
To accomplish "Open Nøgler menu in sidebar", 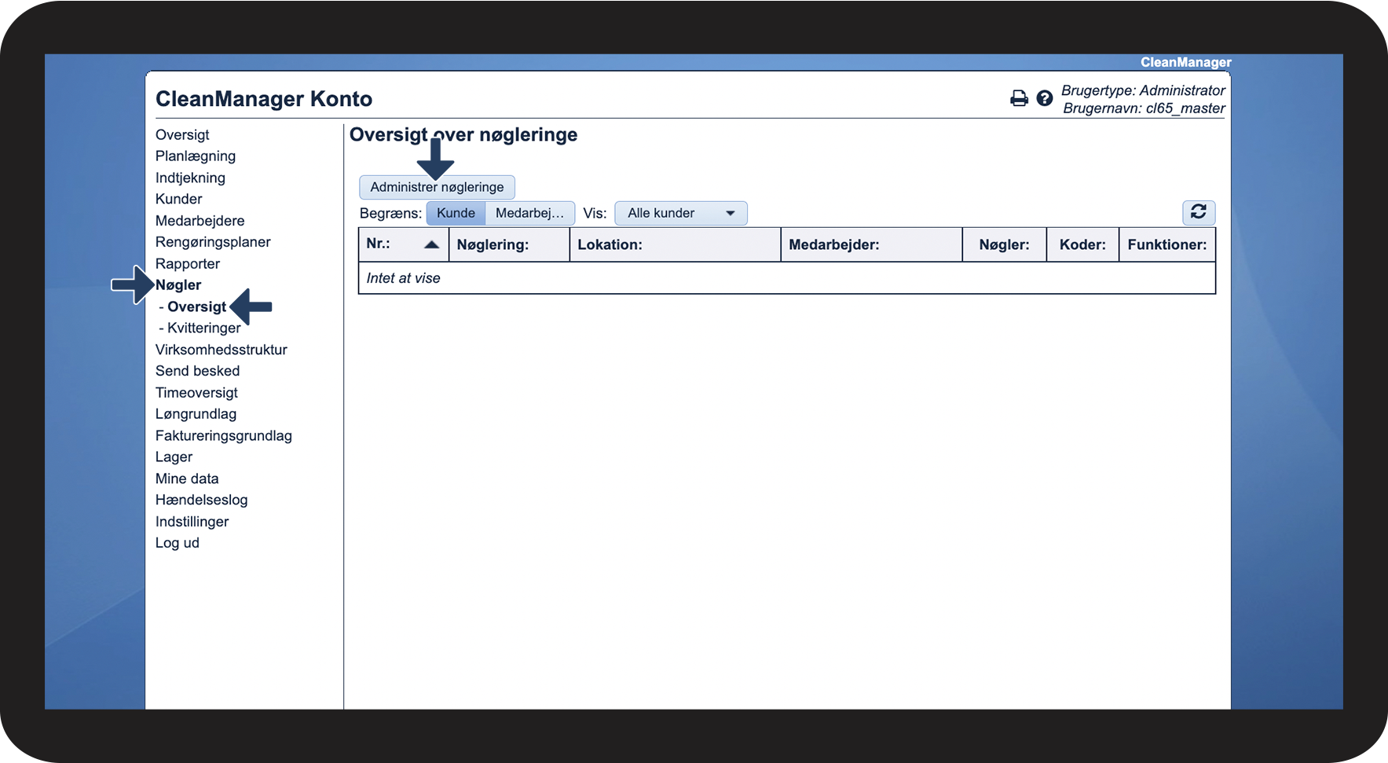I will pos(178,285).
